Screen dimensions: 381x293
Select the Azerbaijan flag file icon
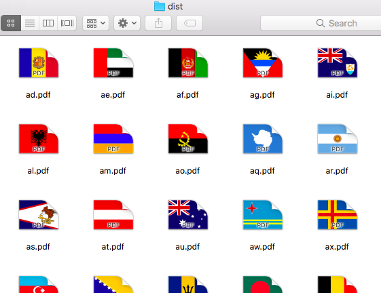click(39, 284)
